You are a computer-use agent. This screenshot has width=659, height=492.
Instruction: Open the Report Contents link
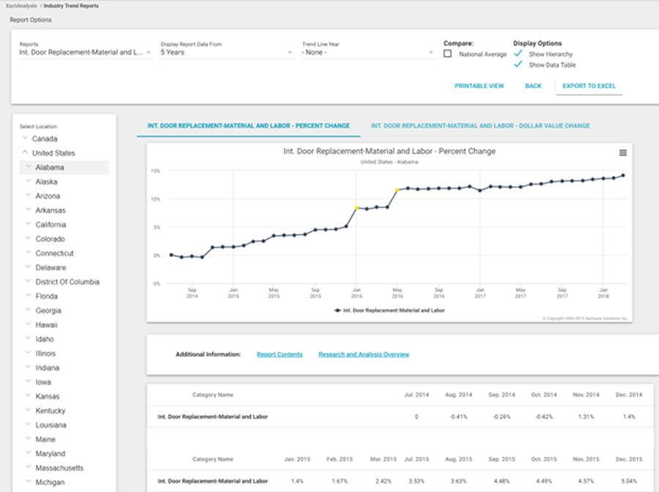pyautogui.click(x=279, y=354)
